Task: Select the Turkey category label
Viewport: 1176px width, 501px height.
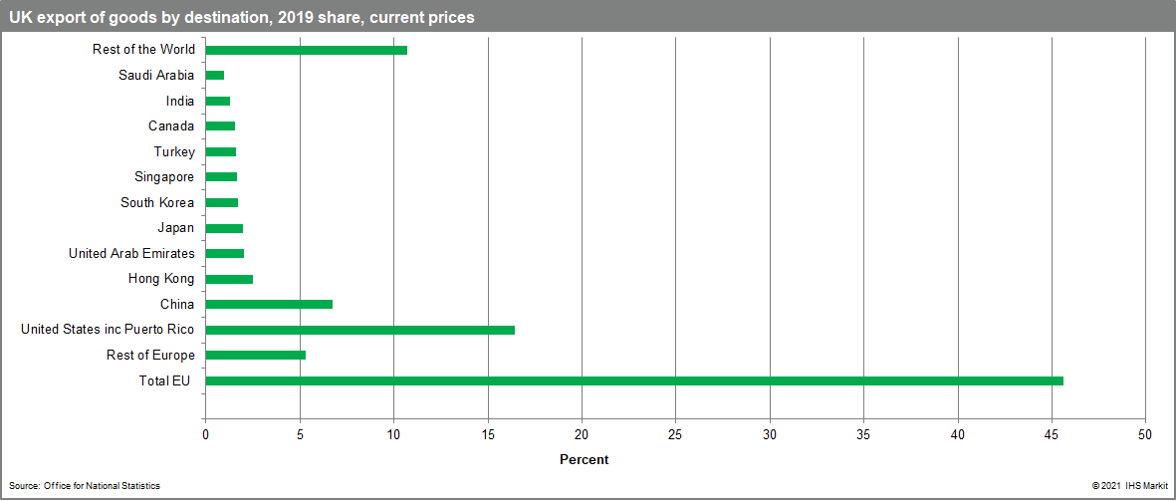Action: pyautogui.click(x=174, y=151)
